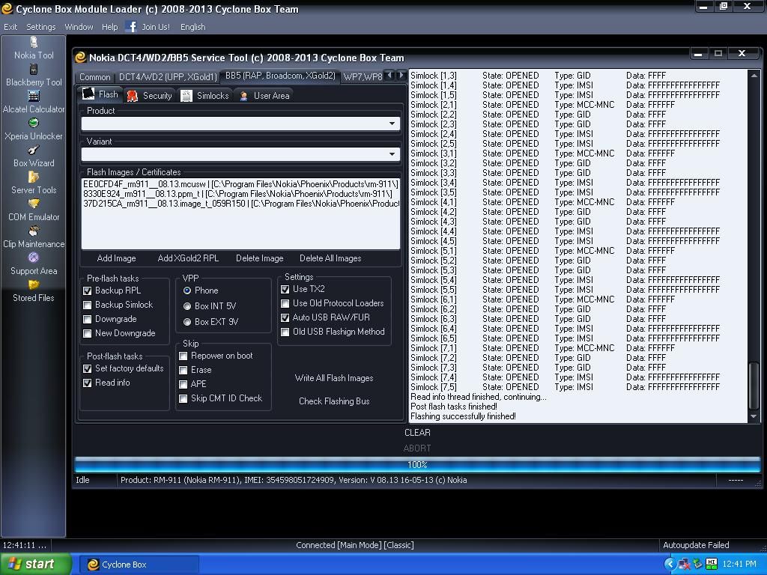Expand the Product dropdown
Screen dimensions: 767x575
391,124
